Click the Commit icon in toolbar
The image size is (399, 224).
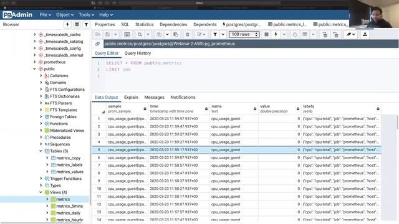[x=325, y=34]
